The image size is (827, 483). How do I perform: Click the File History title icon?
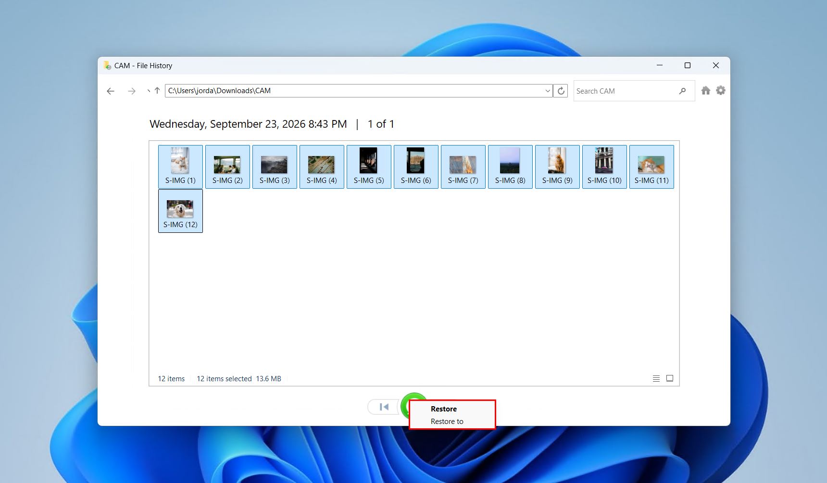(107, 65)
